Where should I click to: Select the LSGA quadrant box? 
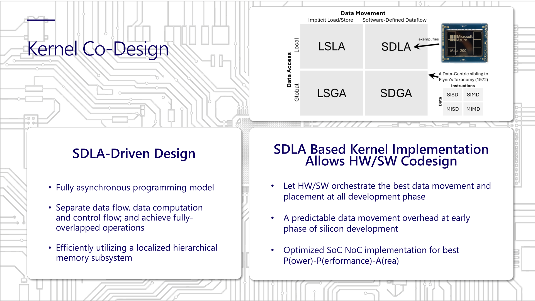pos(331,93)
